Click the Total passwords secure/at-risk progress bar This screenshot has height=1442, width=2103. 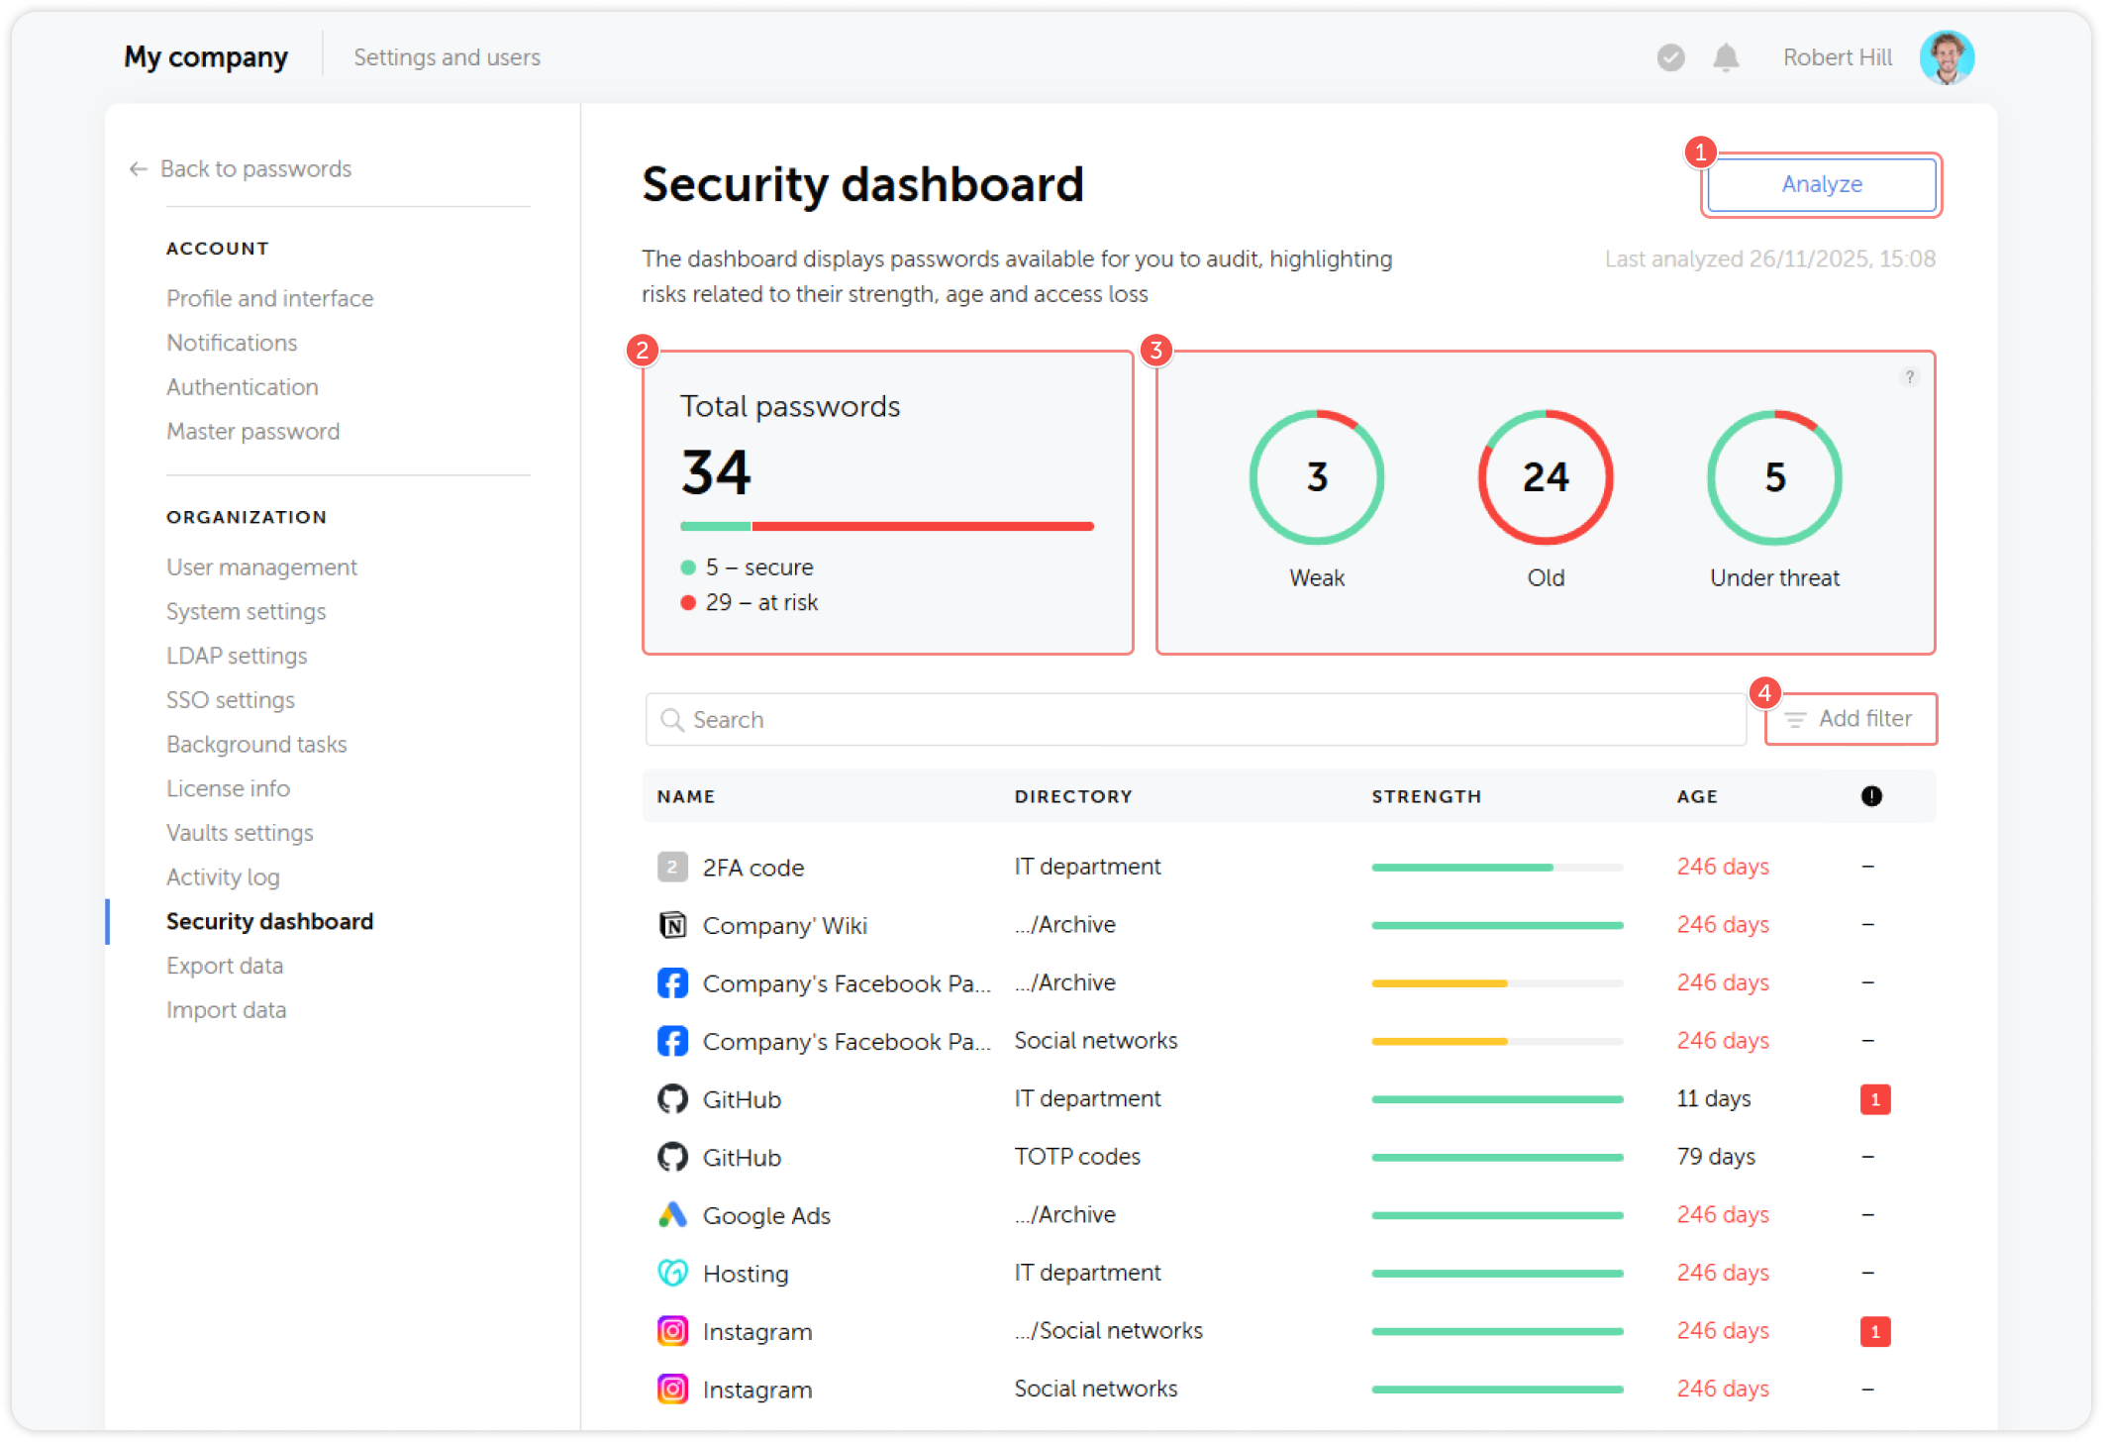pyautogui.click(x=886, y=525)
